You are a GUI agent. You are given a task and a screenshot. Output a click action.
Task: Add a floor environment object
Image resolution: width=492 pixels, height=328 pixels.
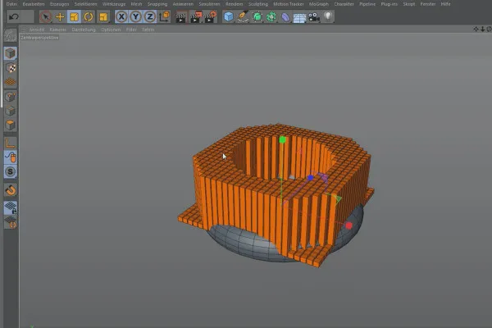299,17
